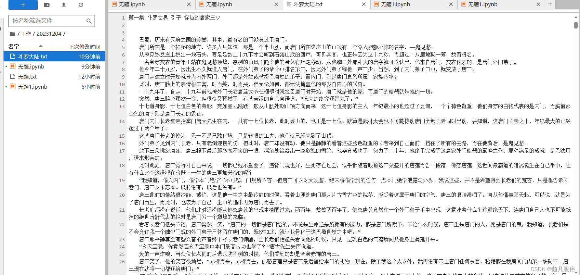Screen dimensions: 580x275
Task: Create a new folder
Action: (47, 5)
